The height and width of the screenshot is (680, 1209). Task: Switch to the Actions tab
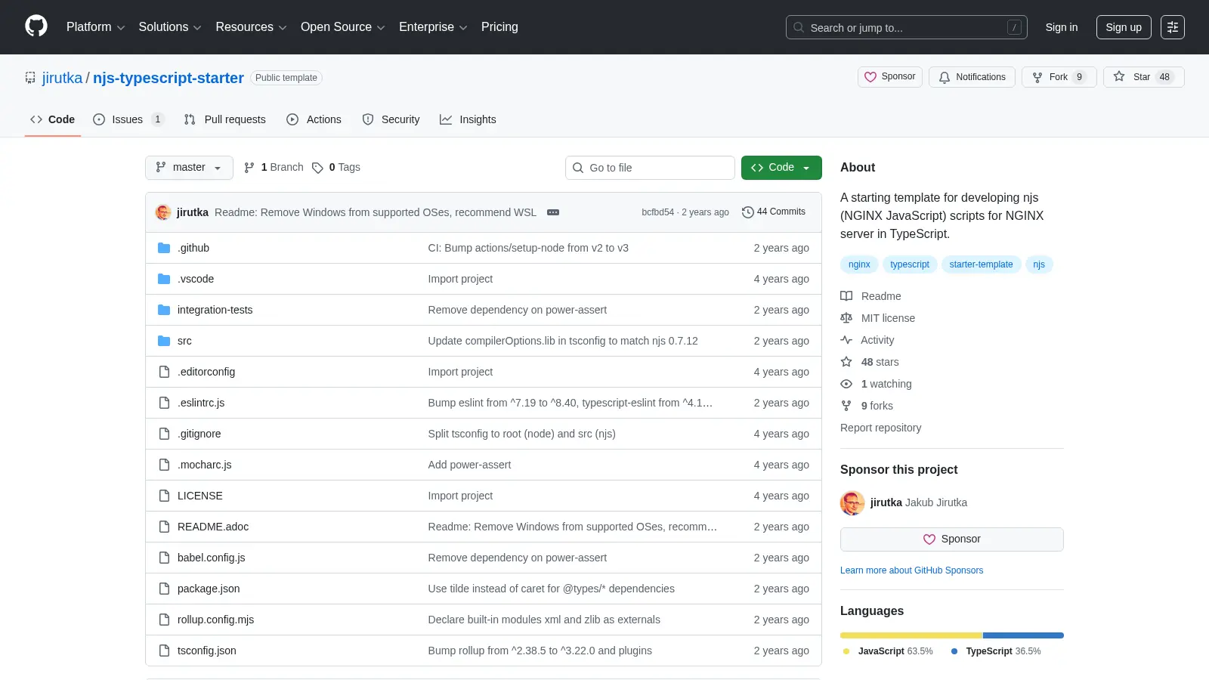tap(314, 119)
